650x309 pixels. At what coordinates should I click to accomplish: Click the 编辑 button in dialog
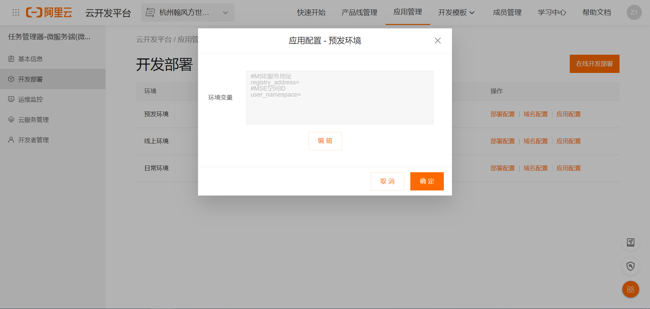(325, 141)
